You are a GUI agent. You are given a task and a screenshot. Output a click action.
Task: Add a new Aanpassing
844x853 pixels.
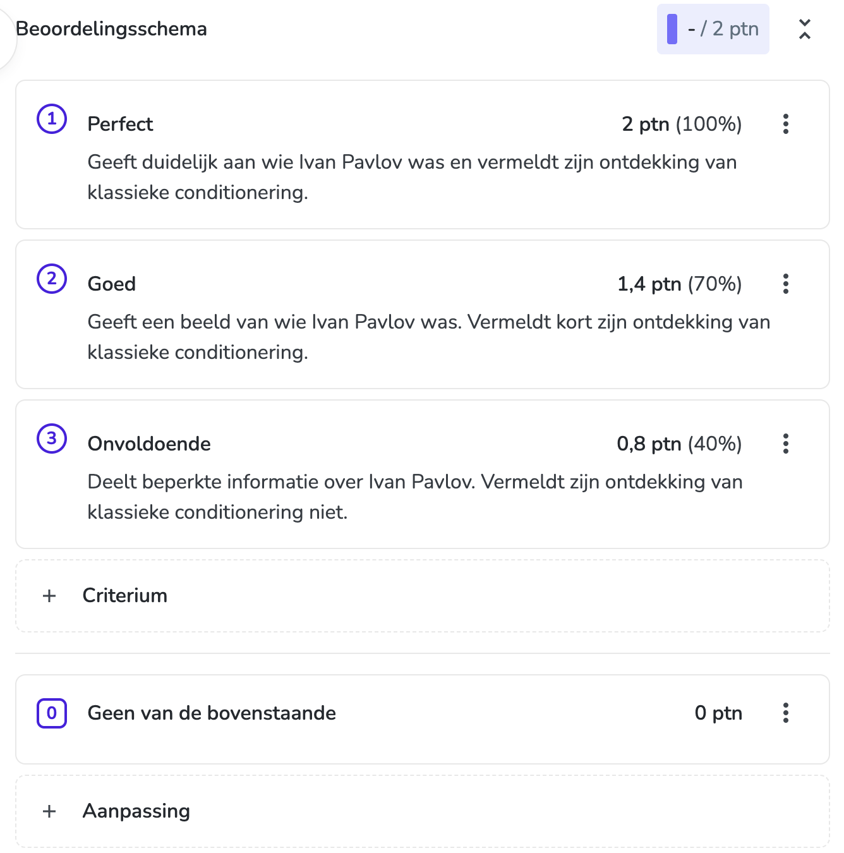(x=422, y=811)
